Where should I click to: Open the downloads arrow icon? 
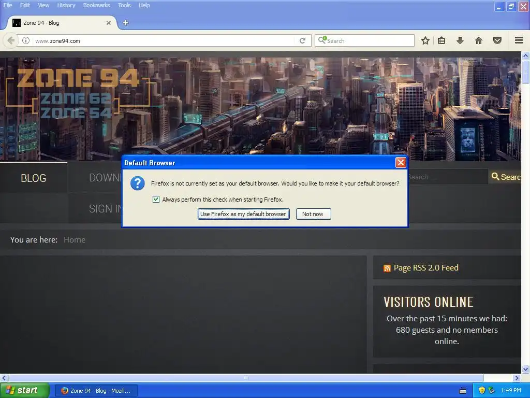[460, 40]
